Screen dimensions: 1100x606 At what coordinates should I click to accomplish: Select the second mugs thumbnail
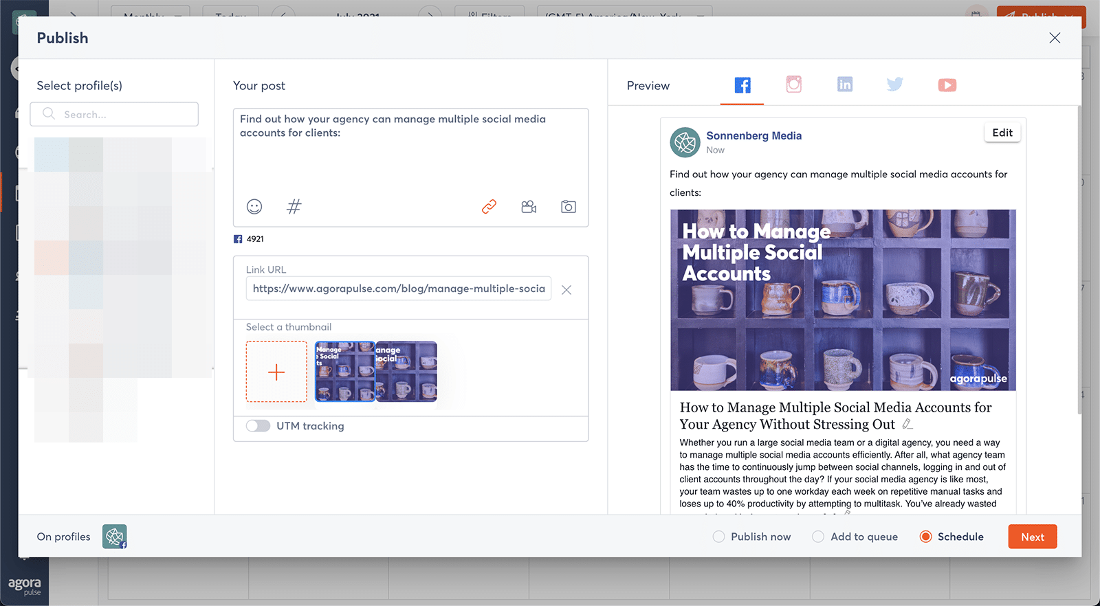pos(406,372)
